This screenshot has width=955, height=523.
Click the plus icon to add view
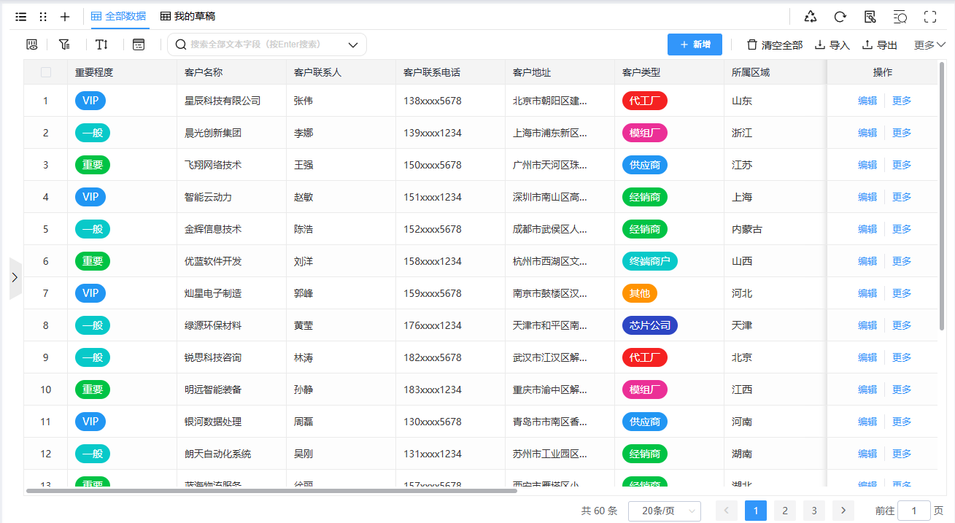coord(65,16)
